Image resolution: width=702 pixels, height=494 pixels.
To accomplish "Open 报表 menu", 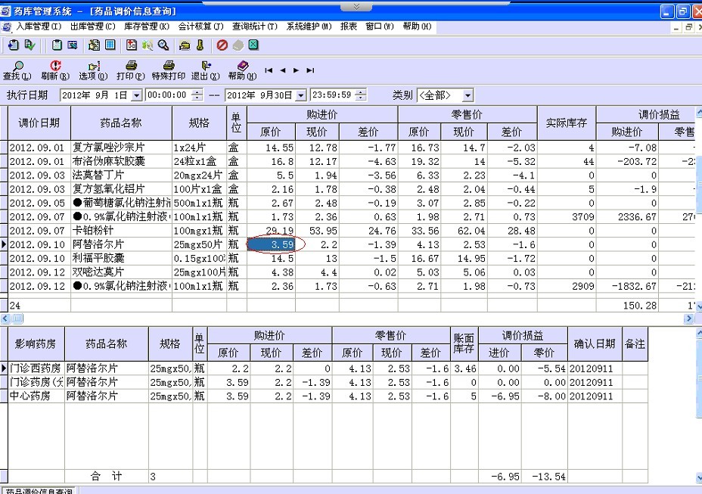I will [x=348, y=26].
